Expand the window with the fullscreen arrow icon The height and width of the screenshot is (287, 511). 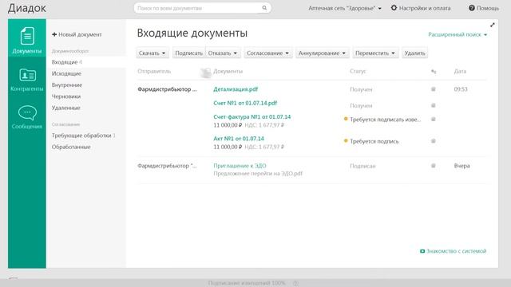[x=493, y=25]
